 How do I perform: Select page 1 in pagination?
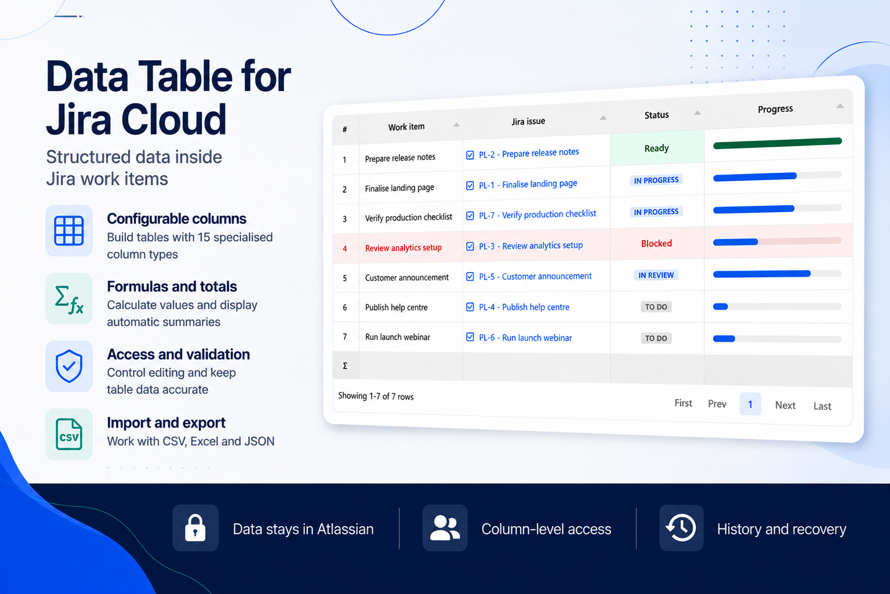coord(750,404)
